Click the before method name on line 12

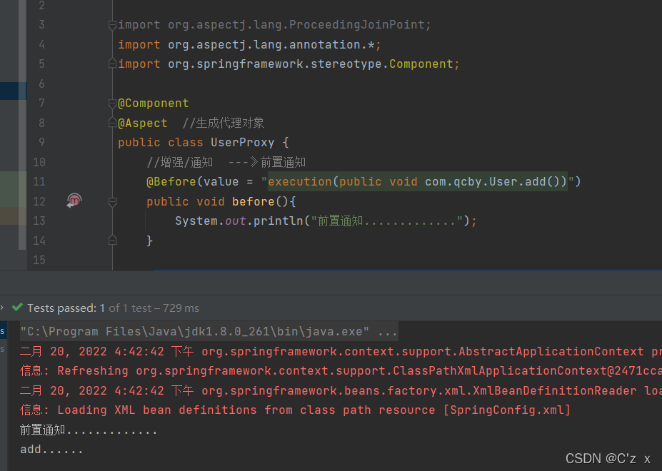254,202
